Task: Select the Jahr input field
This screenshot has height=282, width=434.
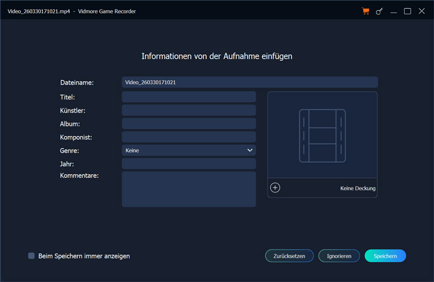Action: pyautogui.click(x=189, y=164)
